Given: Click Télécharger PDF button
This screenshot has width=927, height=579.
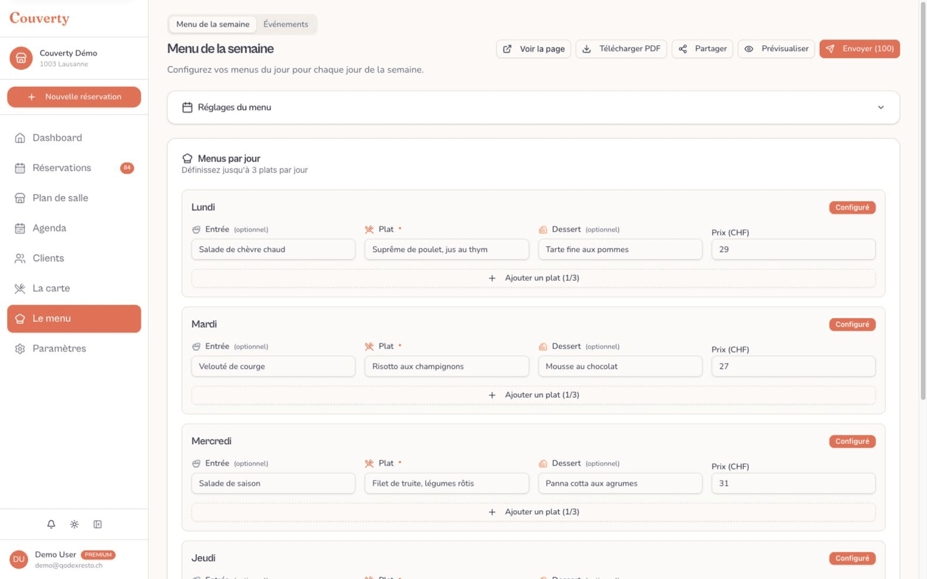Looking at the screenshot, I should click(x=621, y=49).
